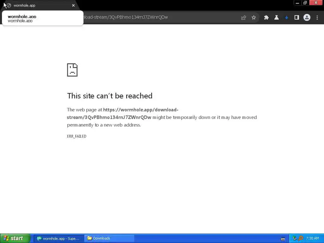Click the ERR_FAILED error code text
The height and width of the screenshot is (243, 324).
(x=77, y=136)
